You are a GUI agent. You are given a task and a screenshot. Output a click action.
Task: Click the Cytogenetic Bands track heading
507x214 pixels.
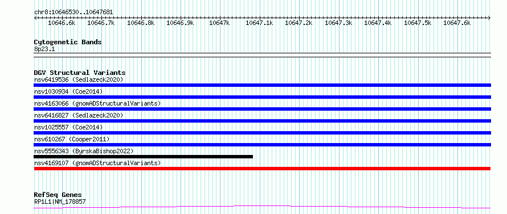click(x=68, y=42)
